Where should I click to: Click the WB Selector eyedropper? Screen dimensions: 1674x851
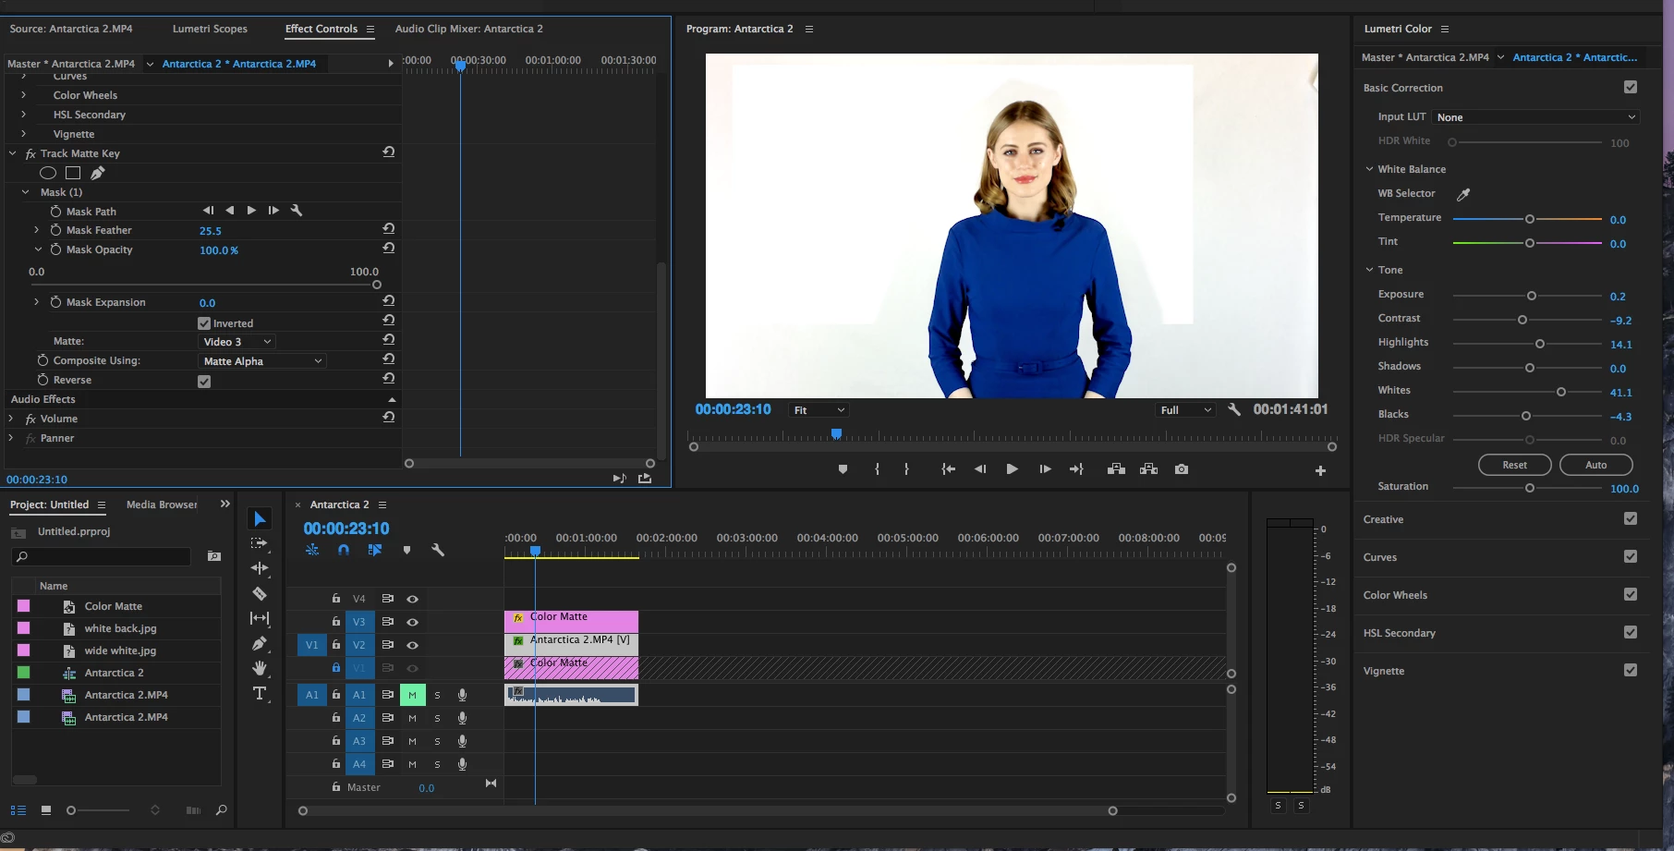[1463, 194]
